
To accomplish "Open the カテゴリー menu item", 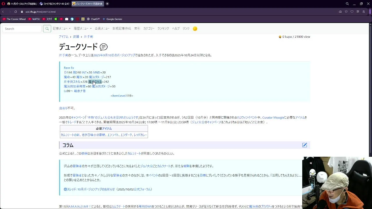I will click(x=149, y=28).
